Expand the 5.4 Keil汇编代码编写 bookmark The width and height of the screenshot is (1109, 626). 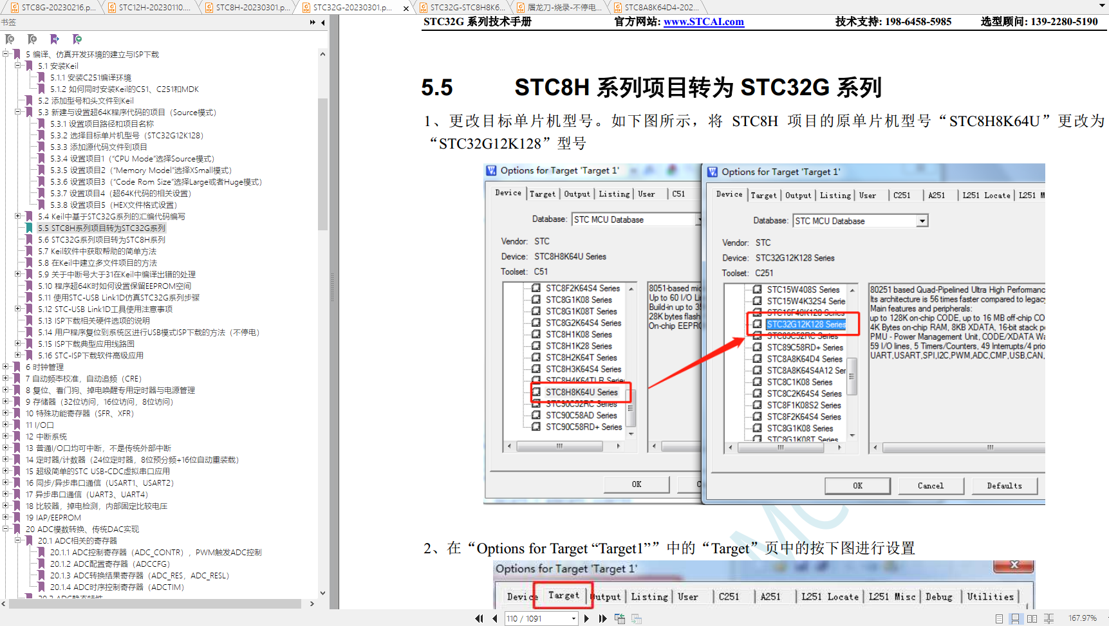18,216
